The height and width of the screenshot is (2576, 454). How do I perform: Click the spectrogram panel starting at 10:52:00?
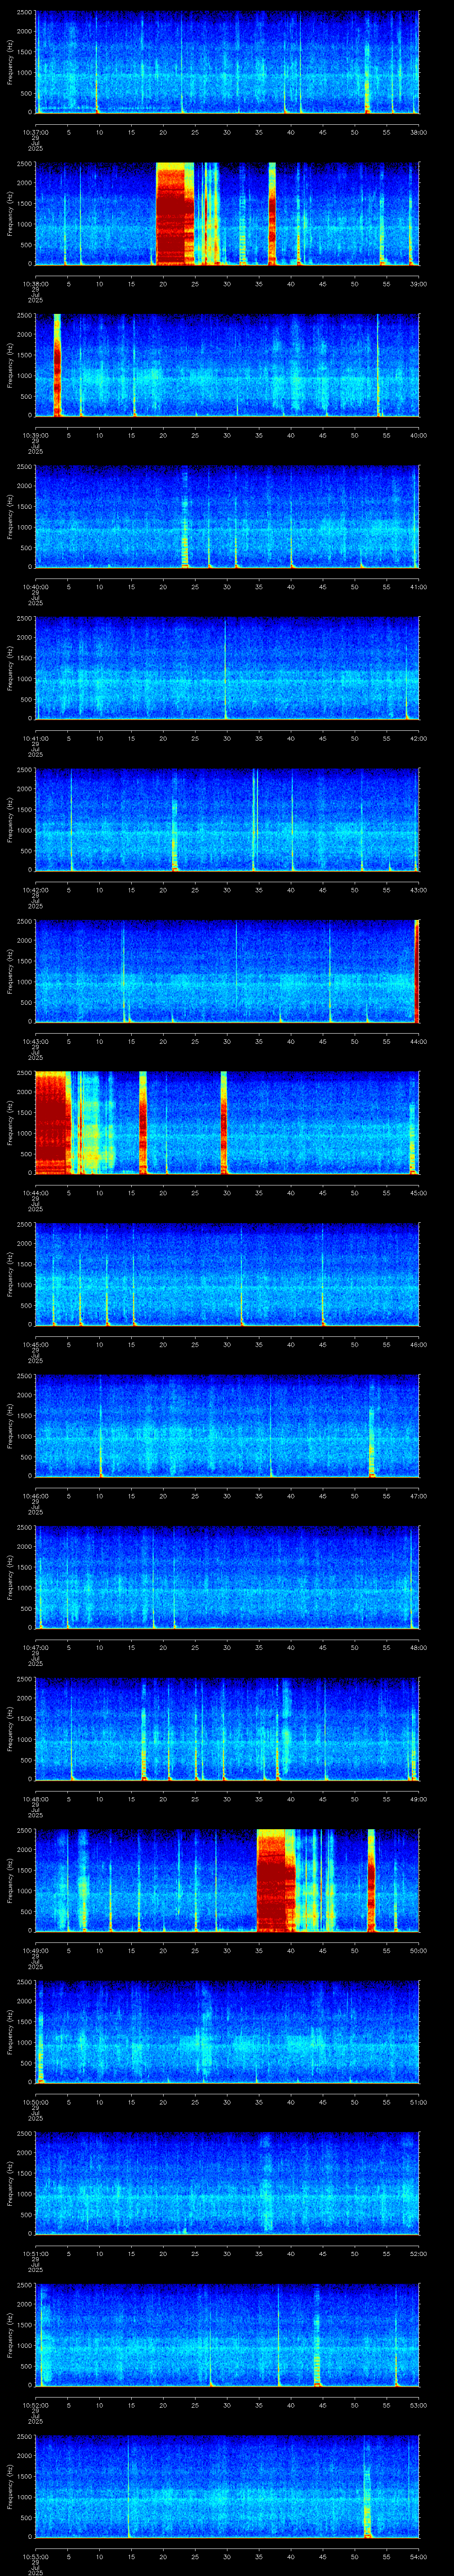pos(227,2335)
